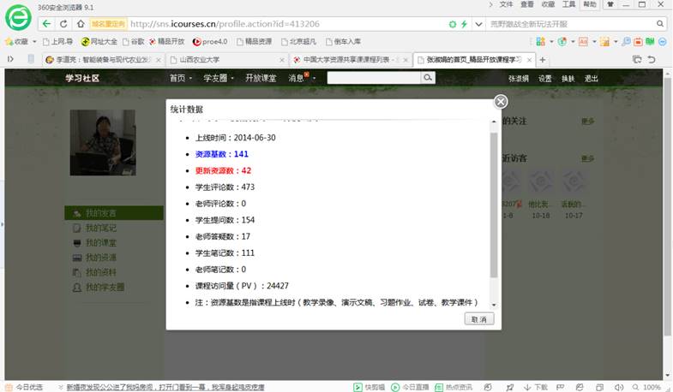The image size is (673, 392).
Task: Close the 统计数据 dialog with X icon
Action: pos(501,102)
